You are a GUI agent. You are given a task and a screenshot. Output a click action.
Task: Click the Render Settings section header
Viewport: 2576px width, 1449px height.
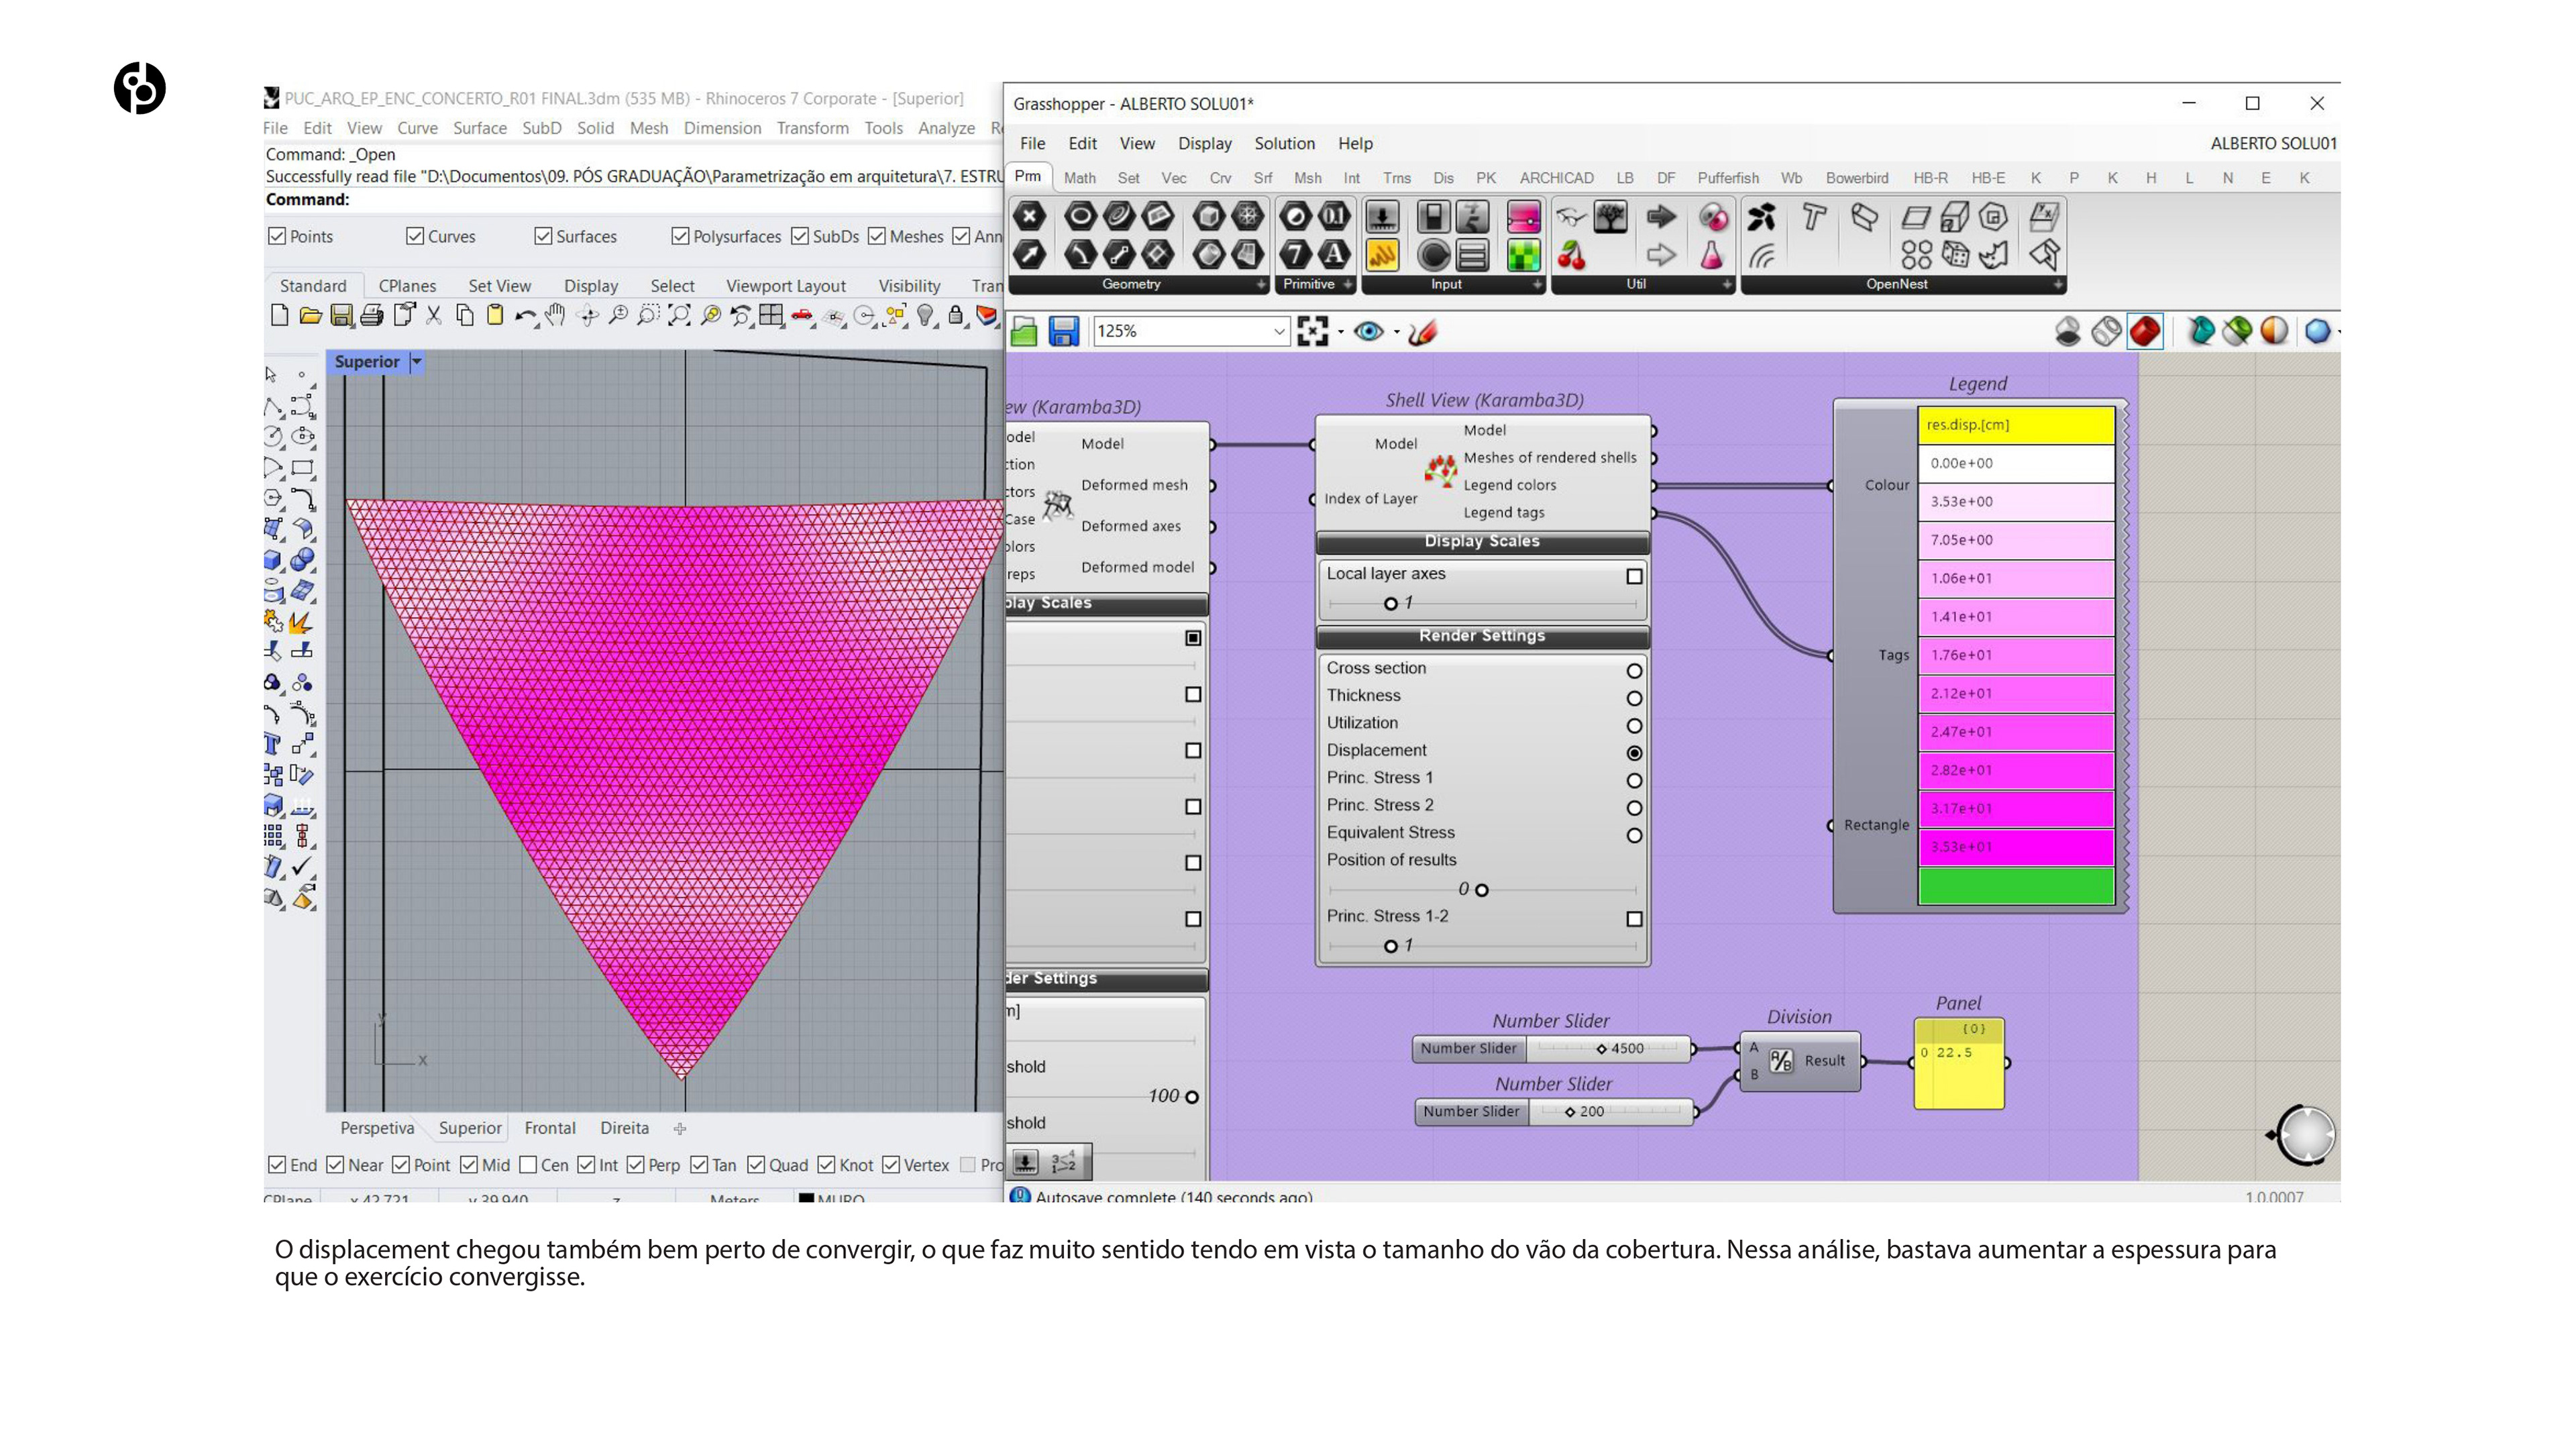1481,636
